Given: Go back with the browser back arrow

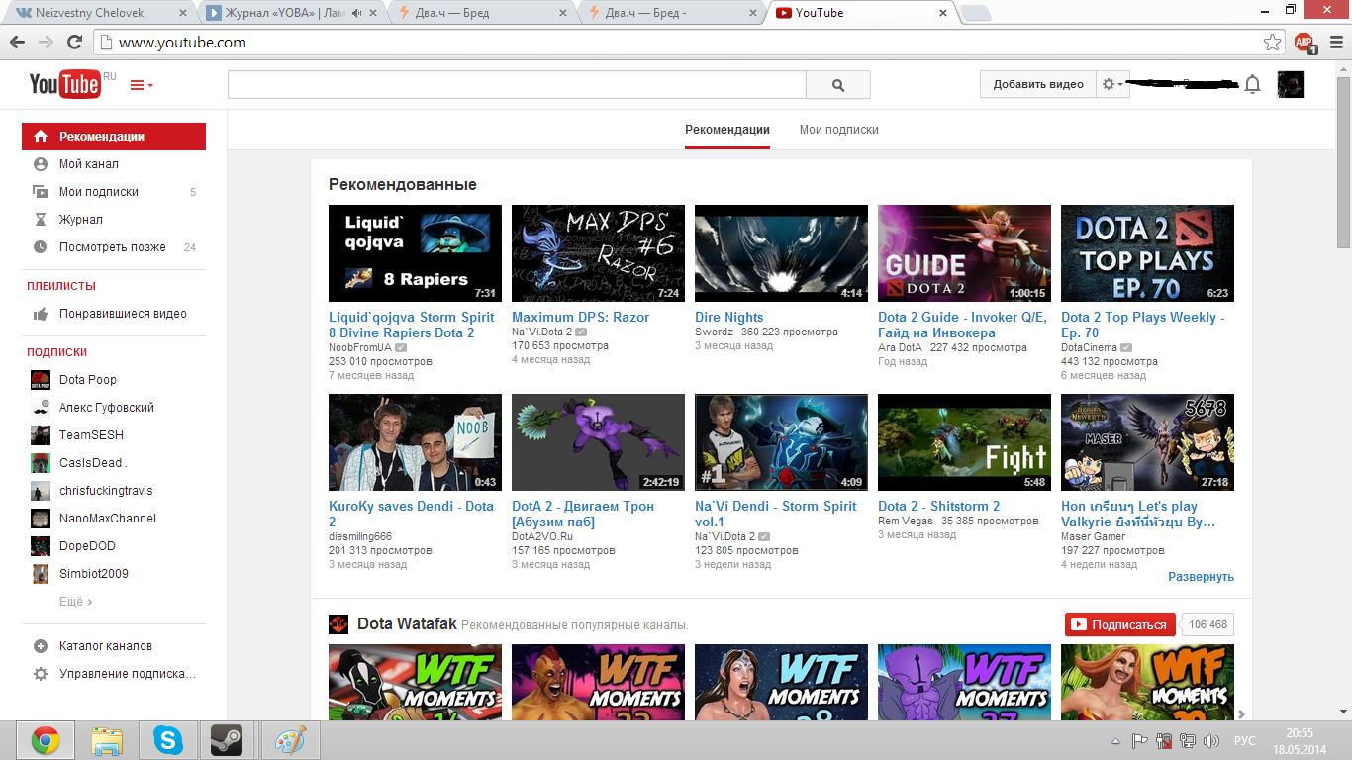Looking at the screenshot, I should pyautogui.click(x=18, y=43).
